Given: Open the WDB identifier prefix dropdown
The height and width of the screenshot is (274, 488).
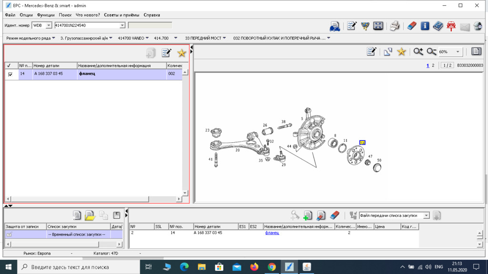Looking at the screenshot, I should [x=49, y=26].
